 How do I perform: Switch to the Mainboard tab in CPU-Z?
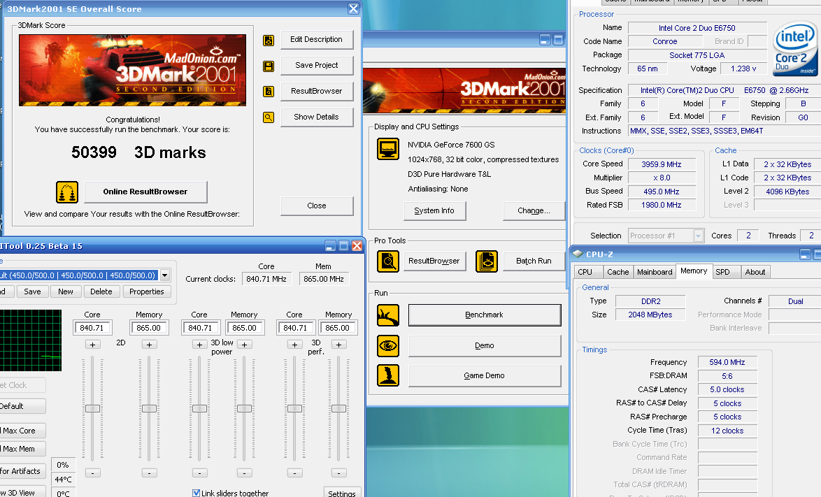coord(655,272)
